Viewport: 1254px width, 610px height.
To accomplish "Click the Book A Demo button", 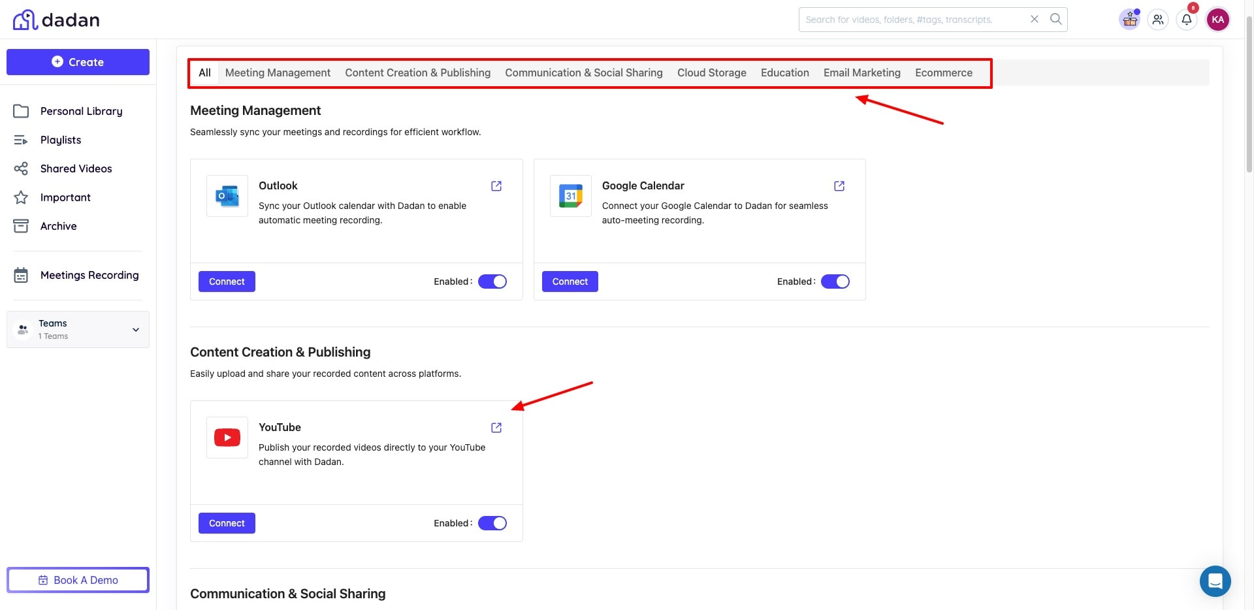I will [78, 580].
